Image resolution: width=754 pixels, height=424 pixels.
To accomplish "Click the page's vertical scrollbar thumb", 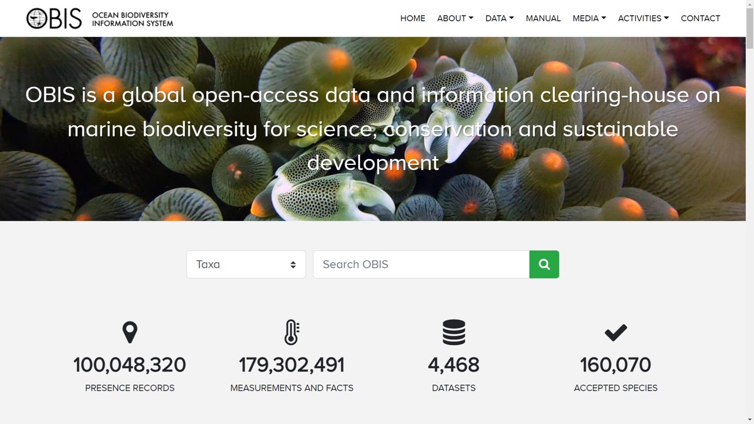I will click(x=749, y=26).
